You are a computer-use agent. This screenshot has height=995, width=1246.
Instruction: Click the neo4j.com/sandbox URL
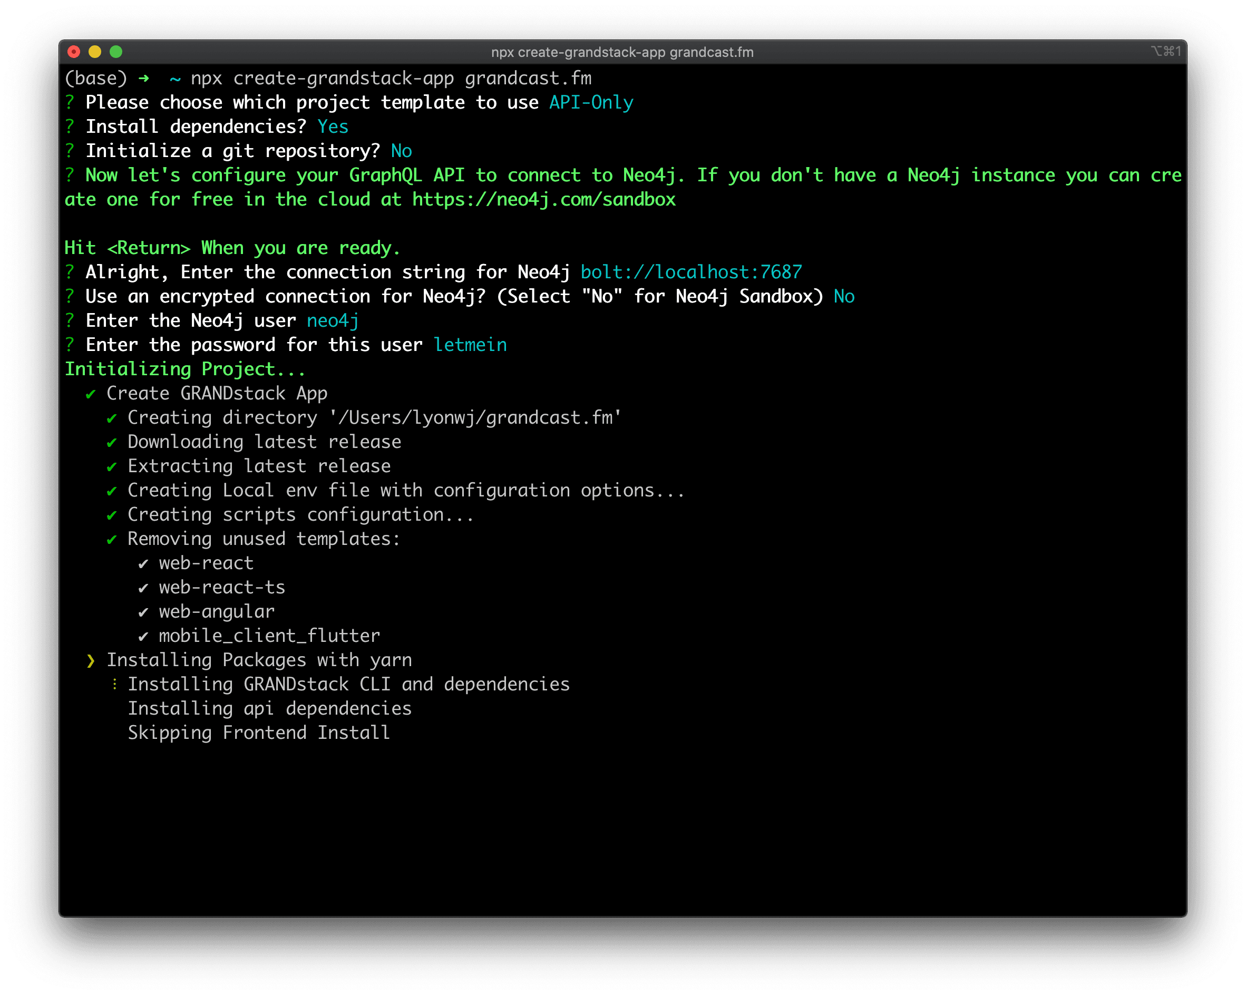pos(543,200)
